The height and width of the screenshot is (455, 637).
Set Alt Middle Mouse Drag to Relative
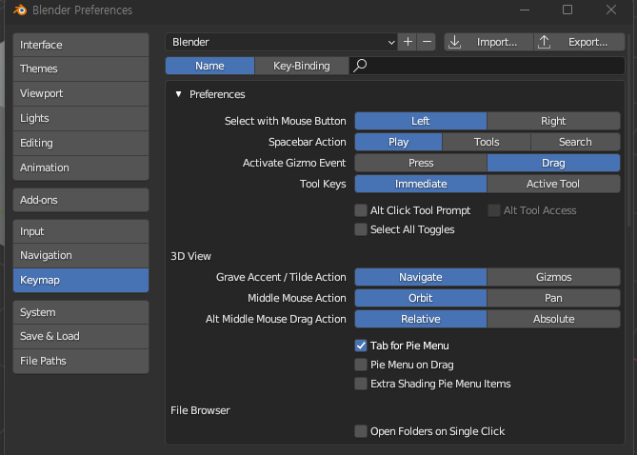(421, 319)
